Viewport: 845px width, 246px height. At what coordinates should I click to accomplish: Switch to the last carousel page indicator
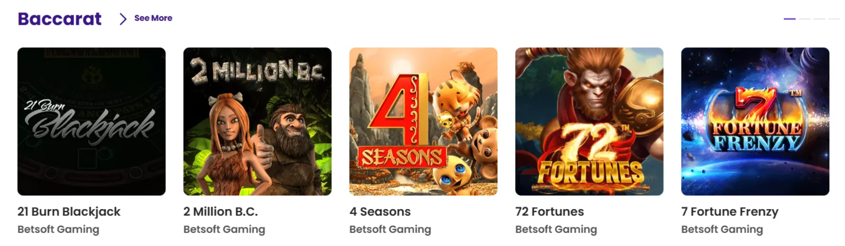click(834, 19)
